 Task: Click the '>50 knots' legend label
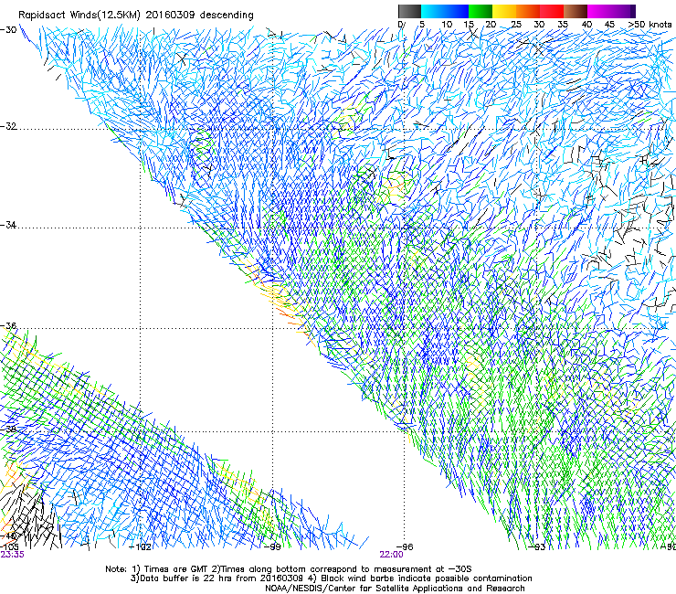pyautogui.click(x=650, y=24)
